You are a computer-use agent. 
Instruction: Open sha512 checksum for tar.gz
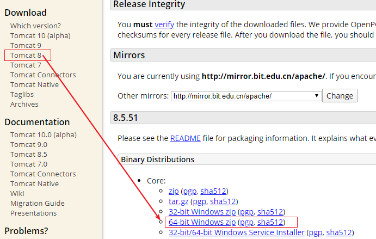pos(223,201)
